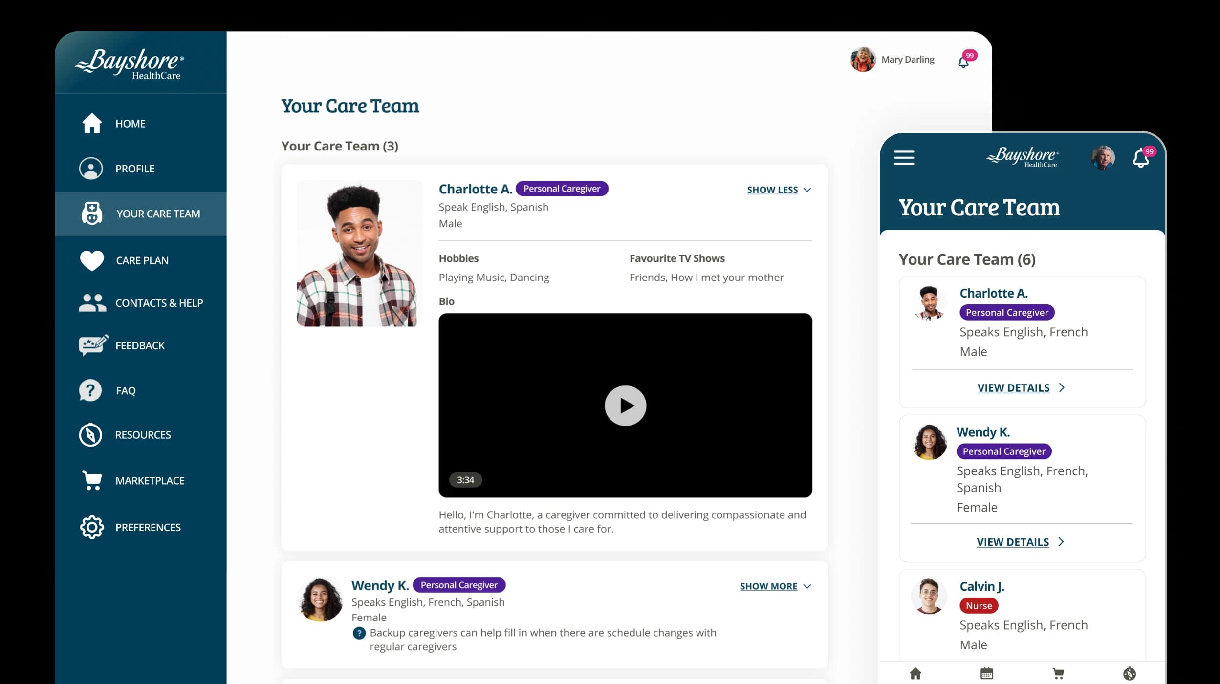This screenshot has height=684, width=1220.
Task: Open View Details for Wendy K. in mobile
Action: (1020, 542)
